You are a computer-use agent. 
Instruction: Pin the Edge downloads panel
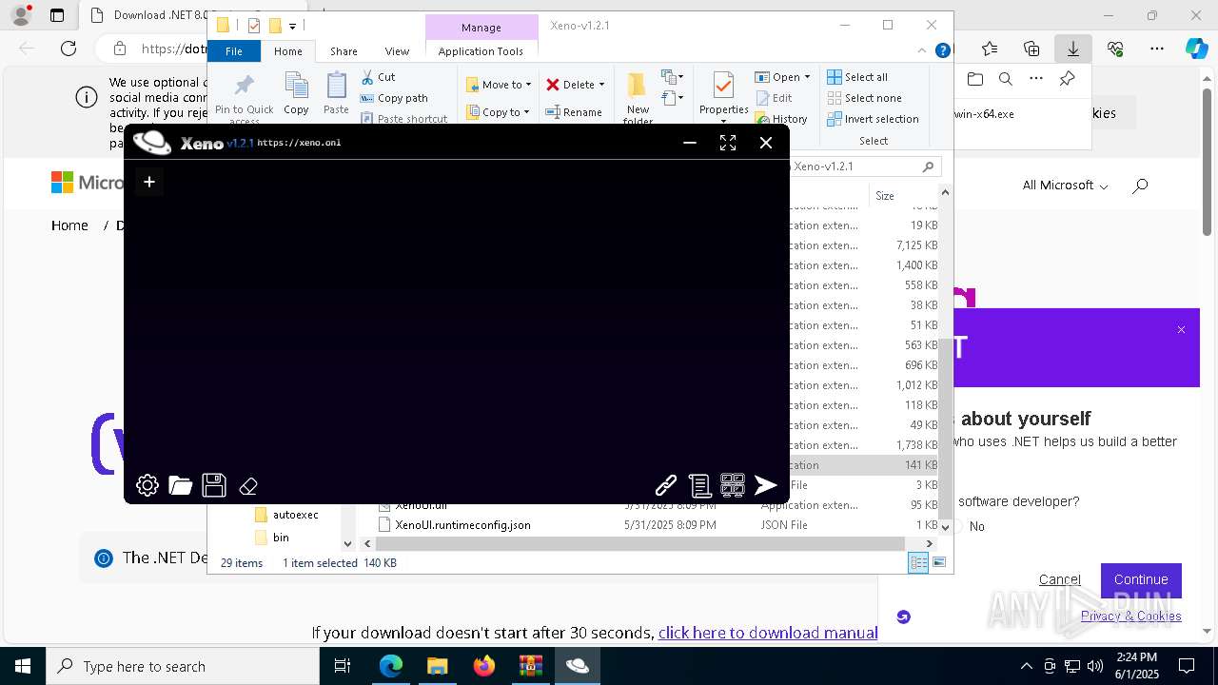pos(1068,79)
